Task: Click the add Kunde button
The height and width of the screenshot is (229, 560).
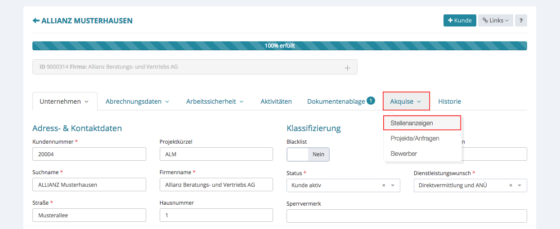Action: tap(459, 21)
